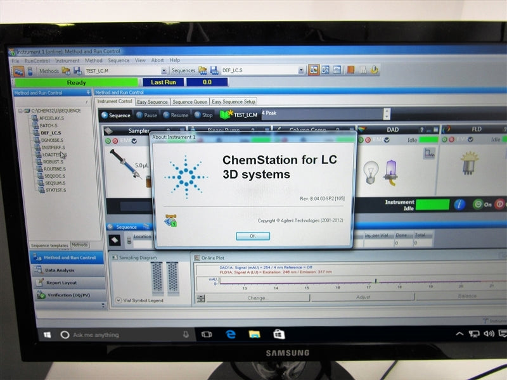Expand the DEF_LC.S sequences dropdown

[x=301, y=70]
